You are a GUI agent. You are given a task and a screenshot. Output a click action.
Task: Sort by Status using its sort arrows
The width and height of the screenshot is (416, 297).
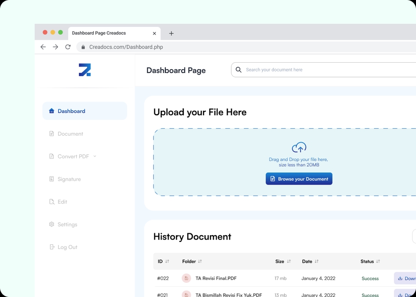tap(378, 261)
